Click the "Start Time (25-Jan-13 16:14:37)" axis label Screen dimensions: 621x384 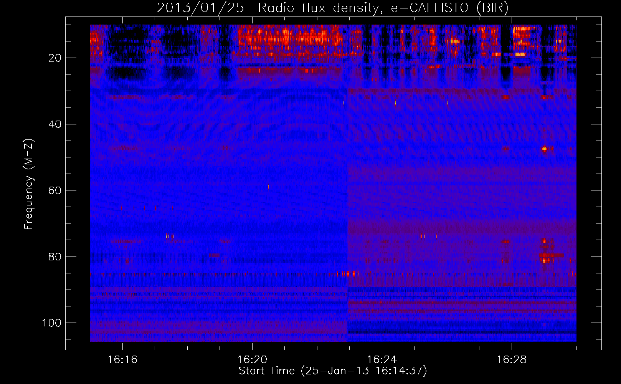(x=333, y=371)
